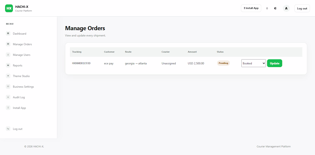
Task: Toggle dark mode with half-circle icon
Action: click(x=275, y=8)
